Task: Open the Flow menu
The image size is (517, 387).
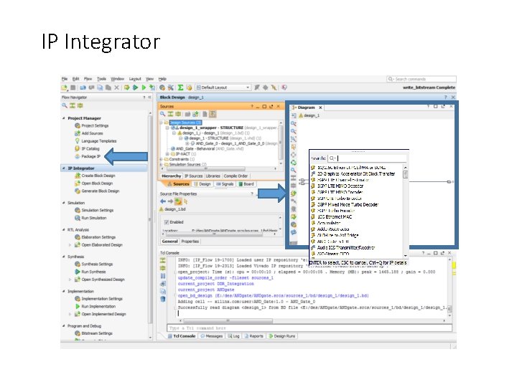Action: pos(88,79)
